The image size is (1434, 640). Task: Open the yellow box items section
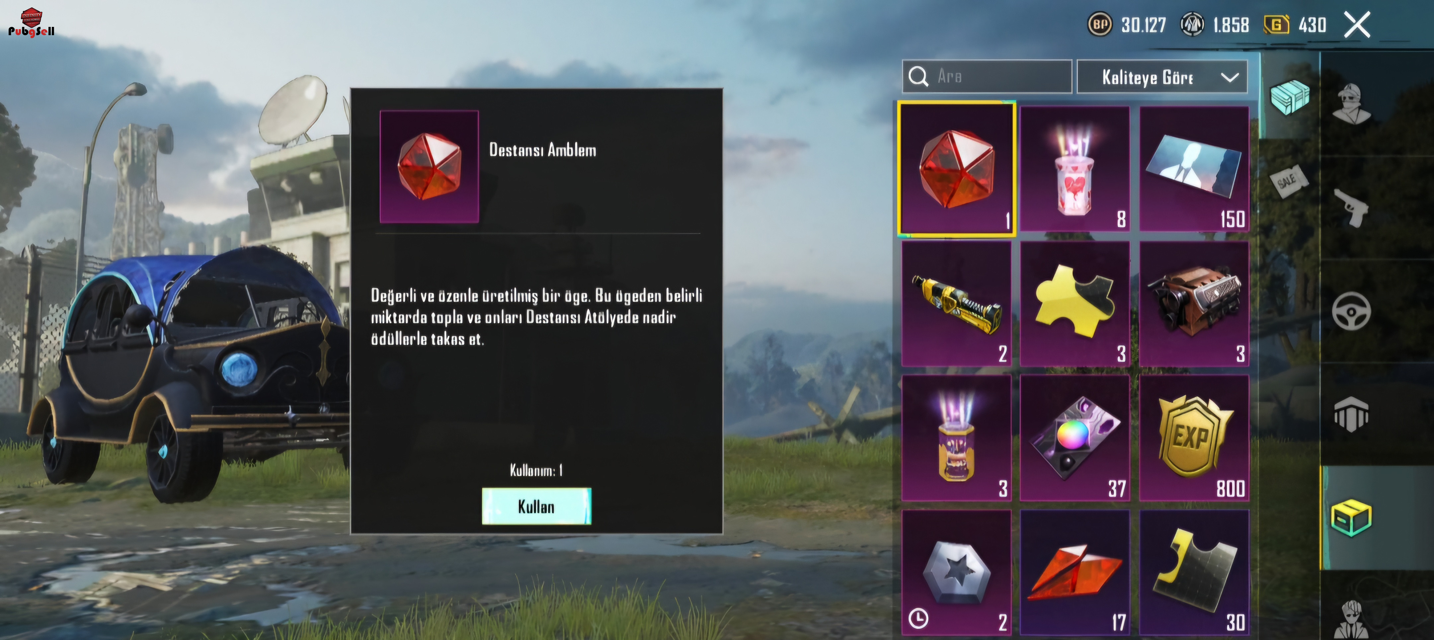pyautogui.click(x=1352, y=518)
